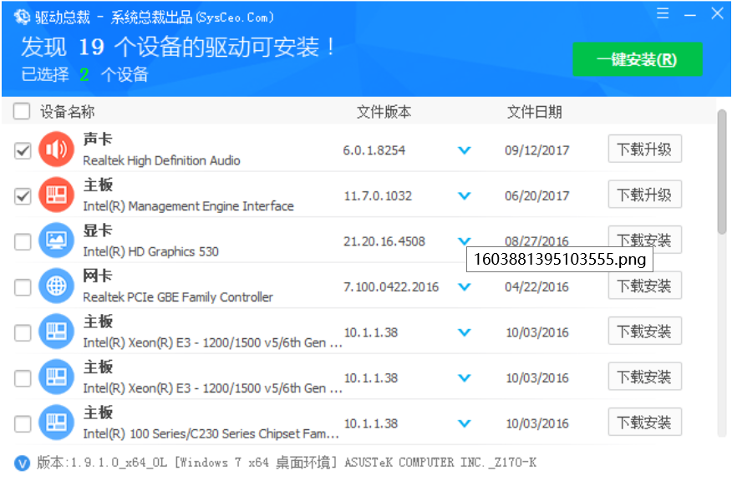The image size is (732, 486).
Task: Enable the Intel HD Graphics 530 checkbox
Action: tap(23, 242)
